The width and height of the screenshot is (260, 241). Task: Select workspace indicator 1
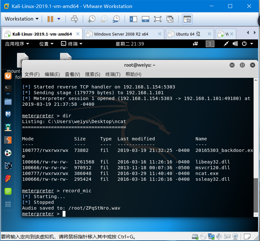[210, 44]
